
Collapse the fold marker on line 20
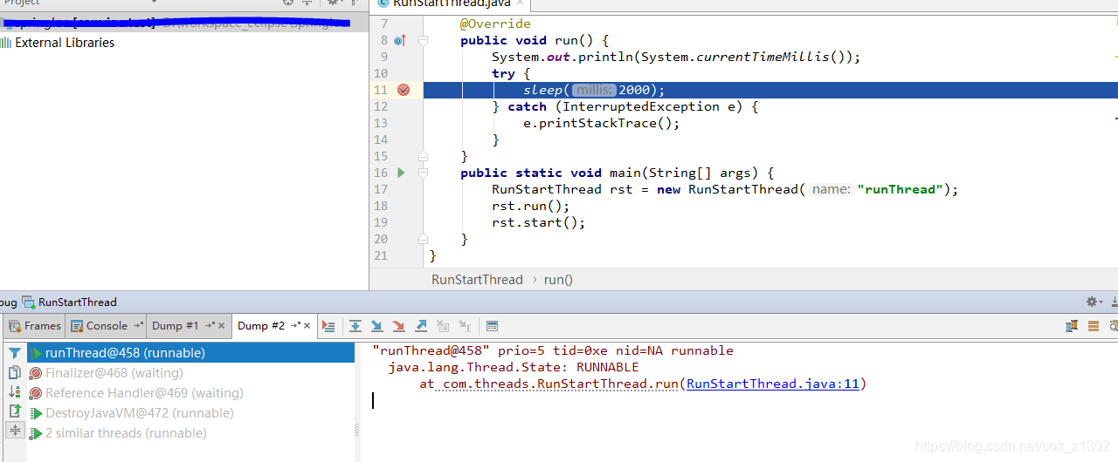pos(423,239)
